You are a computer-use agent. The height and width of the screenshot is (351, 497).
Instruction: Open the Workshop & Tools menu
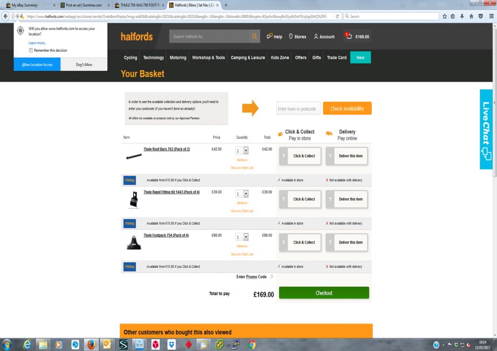pos(208,57)
